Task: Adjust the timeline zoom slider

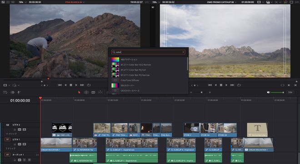Action: 201,92
